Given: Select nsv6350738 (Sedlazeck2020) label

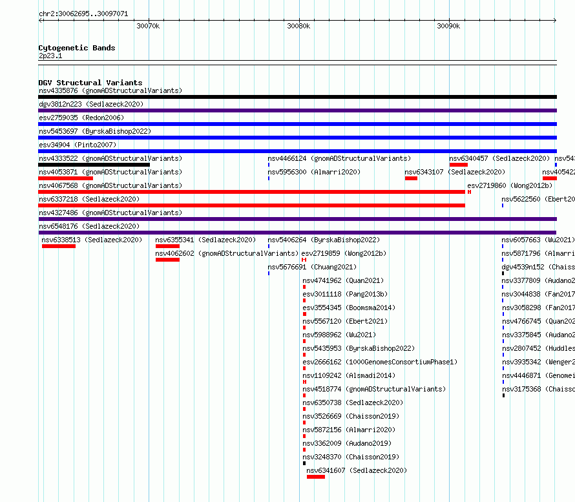Looking at the screenshot, I should tap(353, 403).
